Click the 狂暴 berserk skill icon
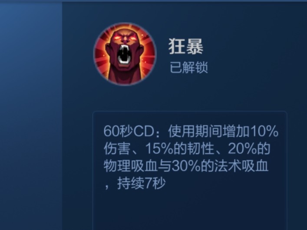This screenshot has height=230, width=307. tap(125, 54)
